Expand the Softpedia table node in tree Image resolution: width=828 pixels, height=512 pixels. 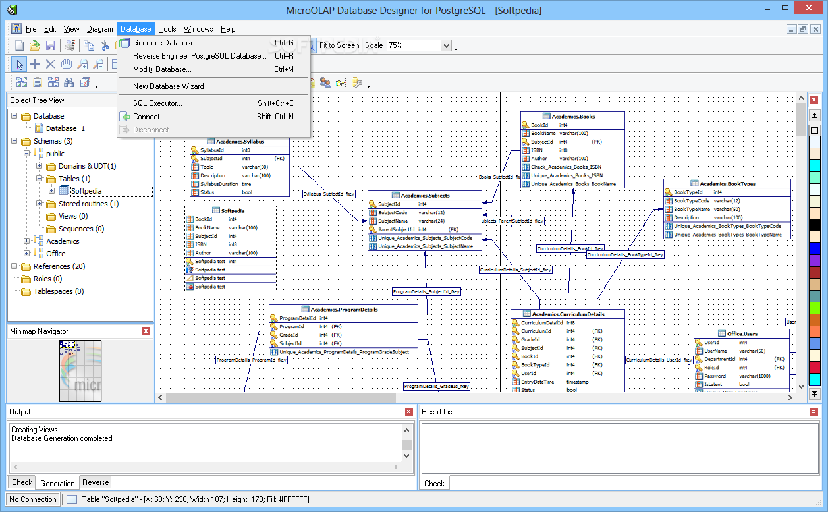click(52, 191)
